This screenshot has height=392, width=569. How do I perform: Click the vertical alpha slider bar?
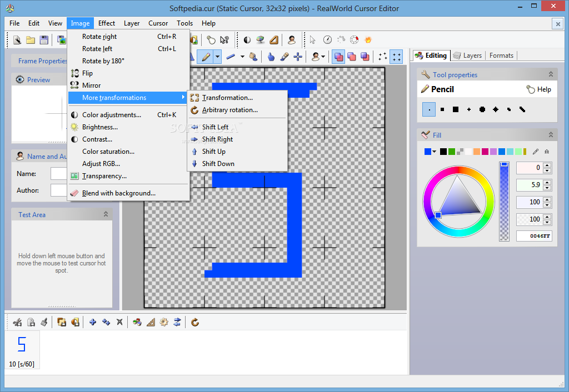(504, 201)
